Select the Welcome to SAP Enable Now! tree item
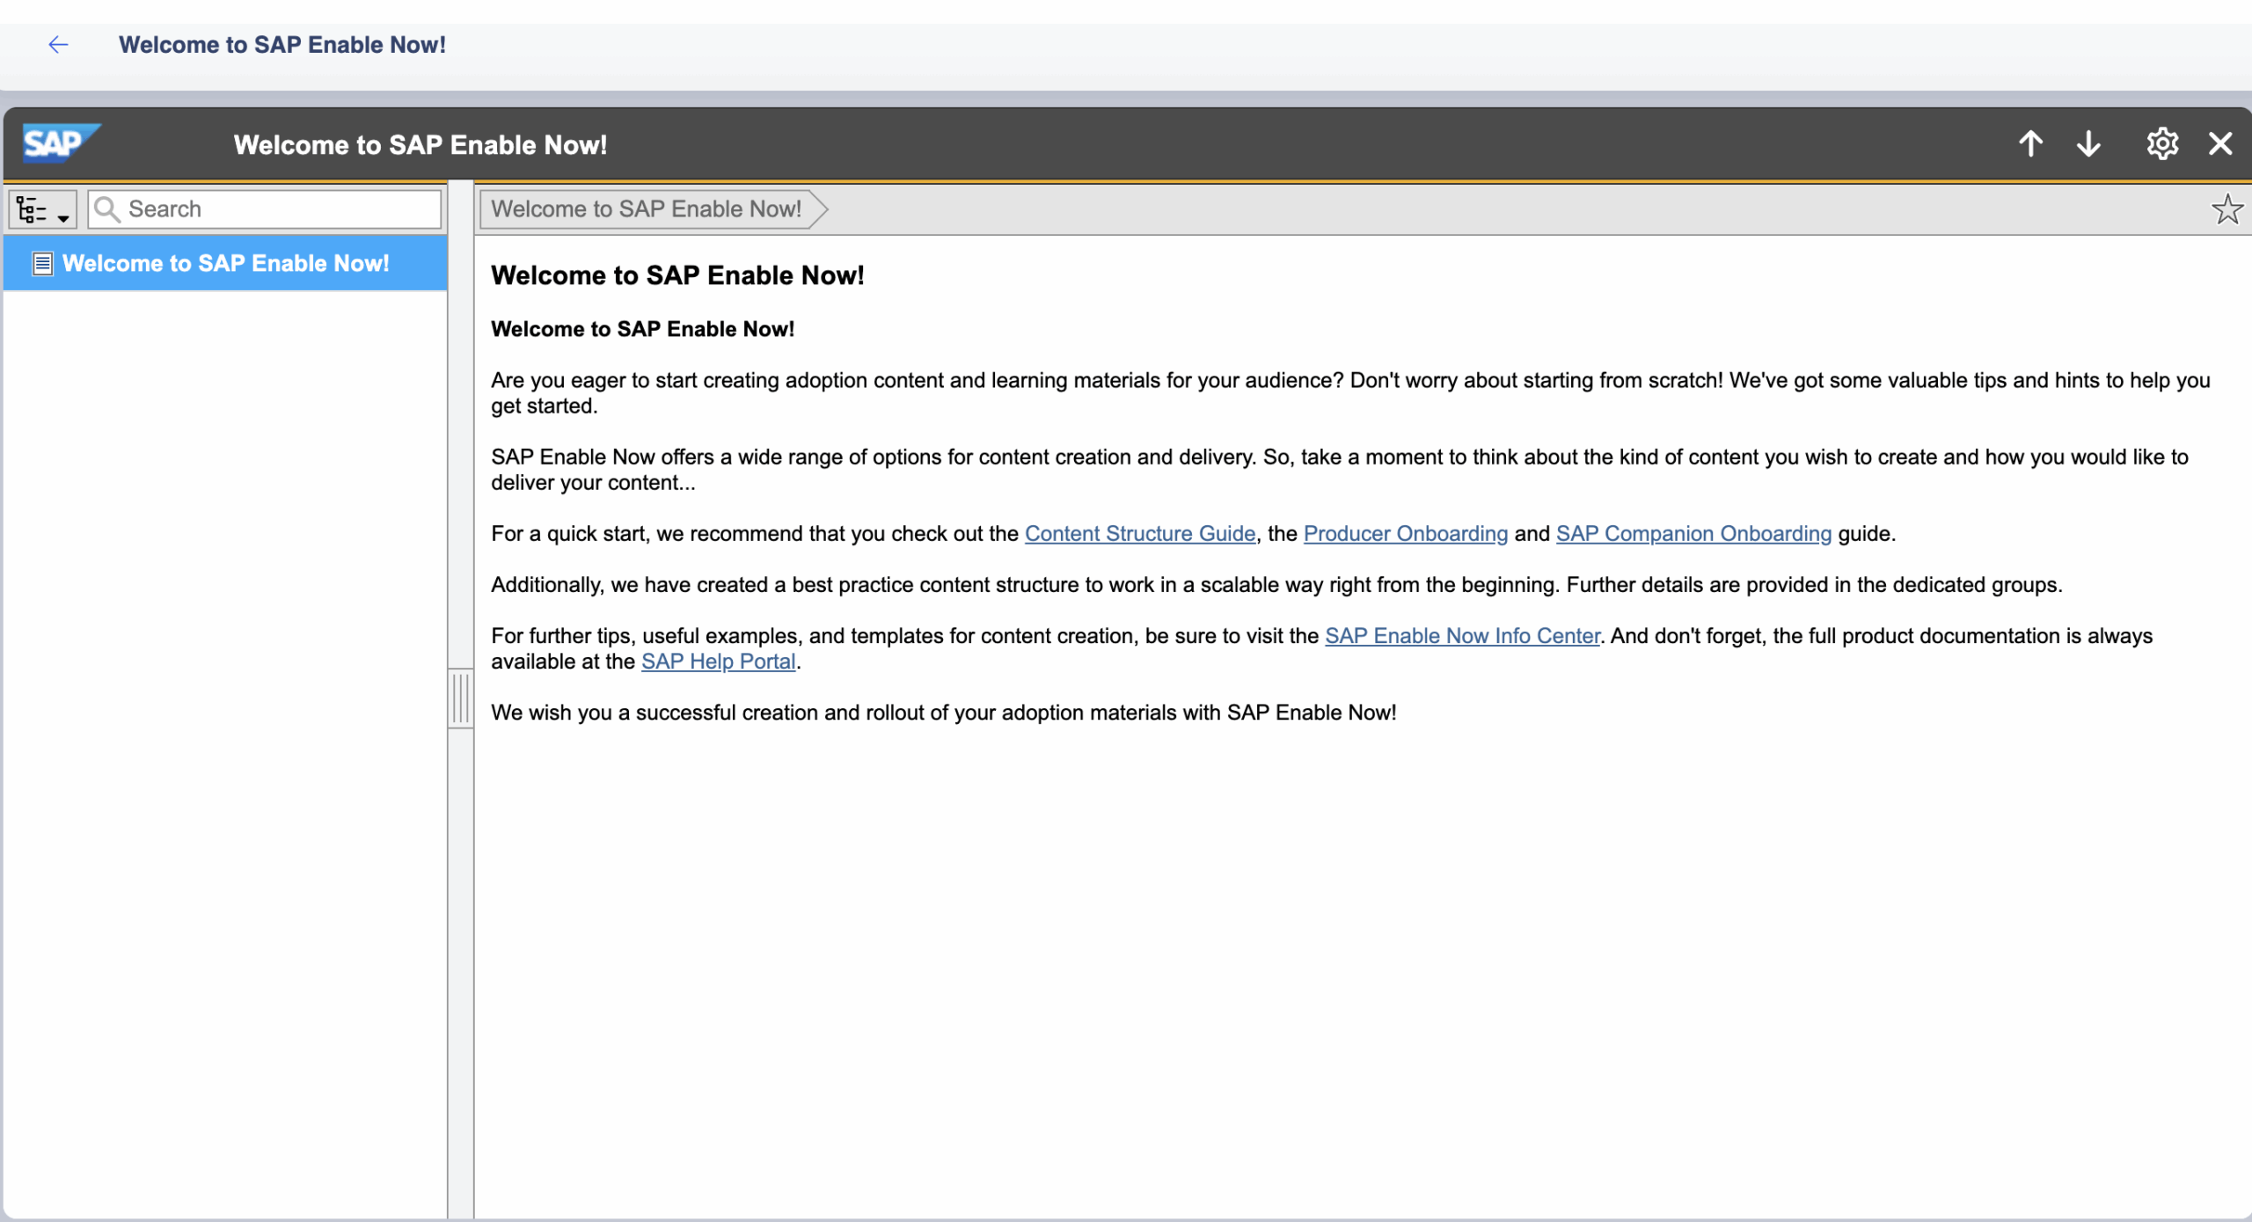 pos(225,263)
